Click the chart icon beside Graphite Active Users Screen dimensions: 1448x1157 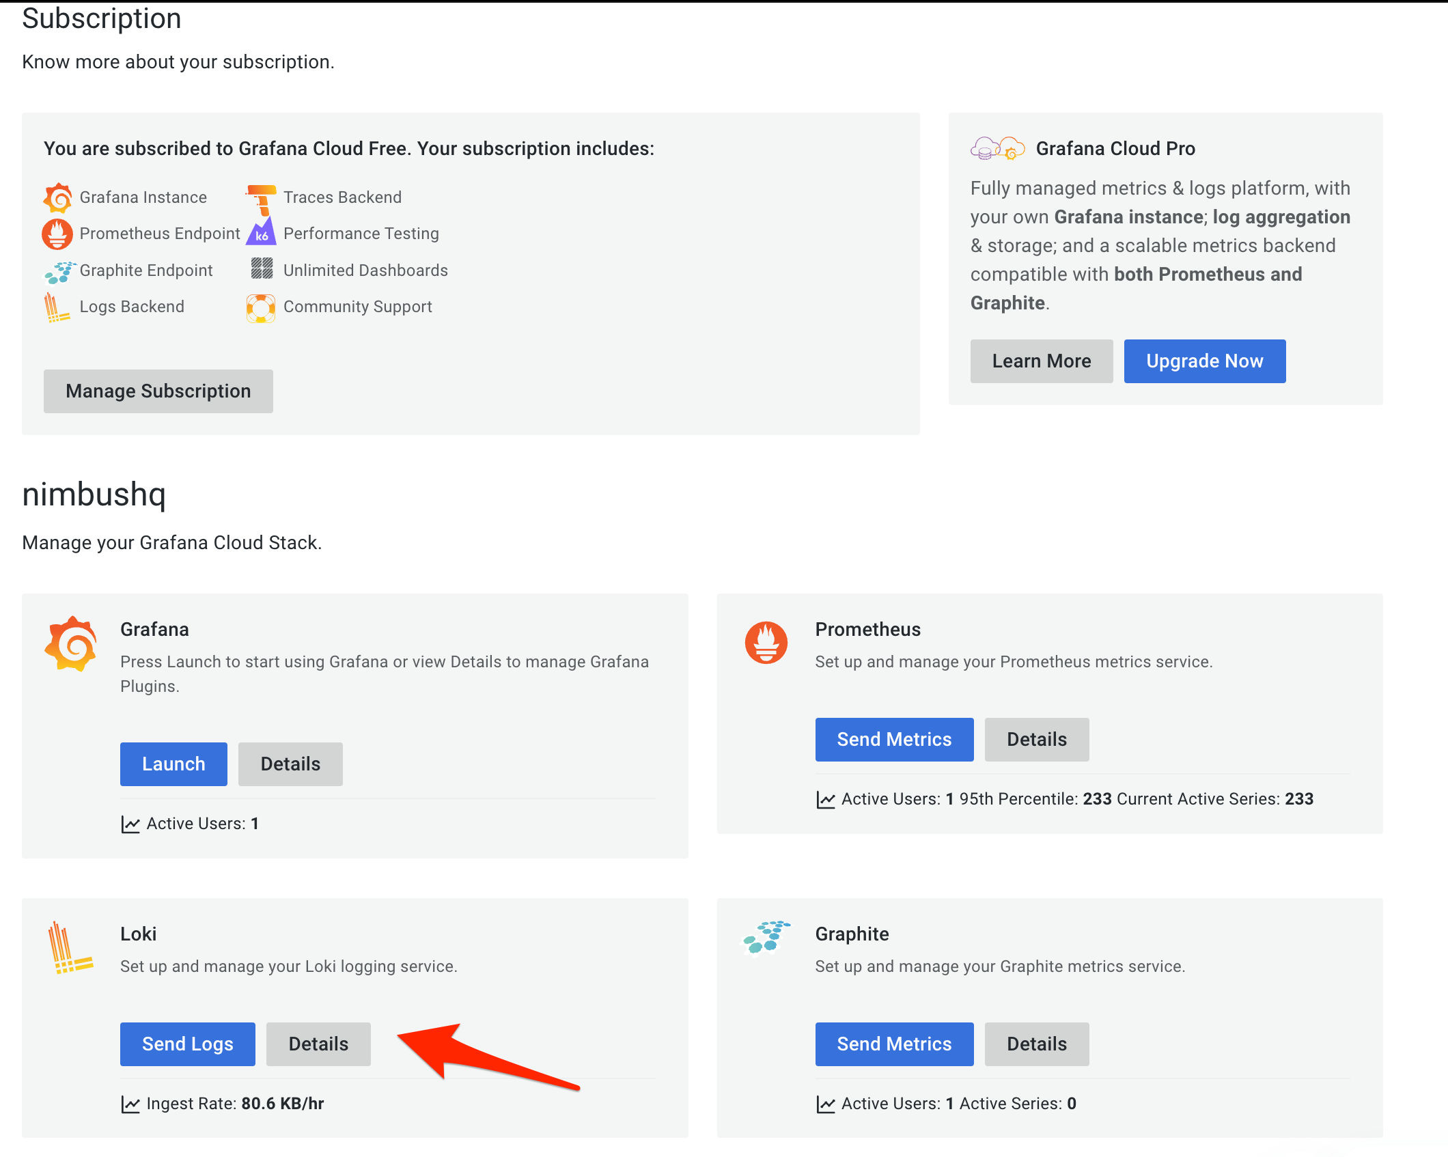pyautogui.click(x=826, y=1104)
